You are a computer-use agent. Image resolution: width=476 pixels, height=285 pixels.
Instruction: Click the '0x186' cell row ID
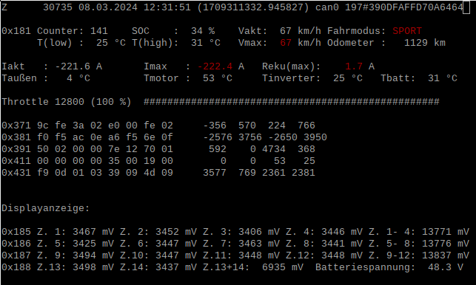(16, 244)
